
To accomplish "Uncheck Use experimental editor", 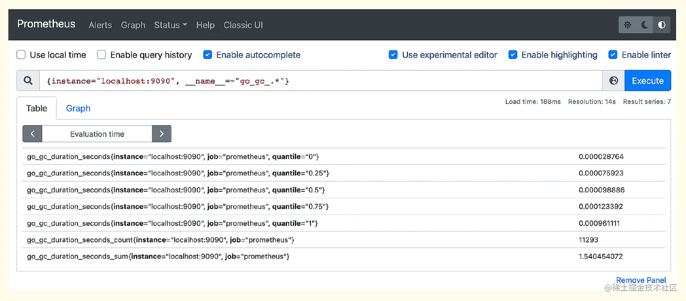I will pos(393,55).
